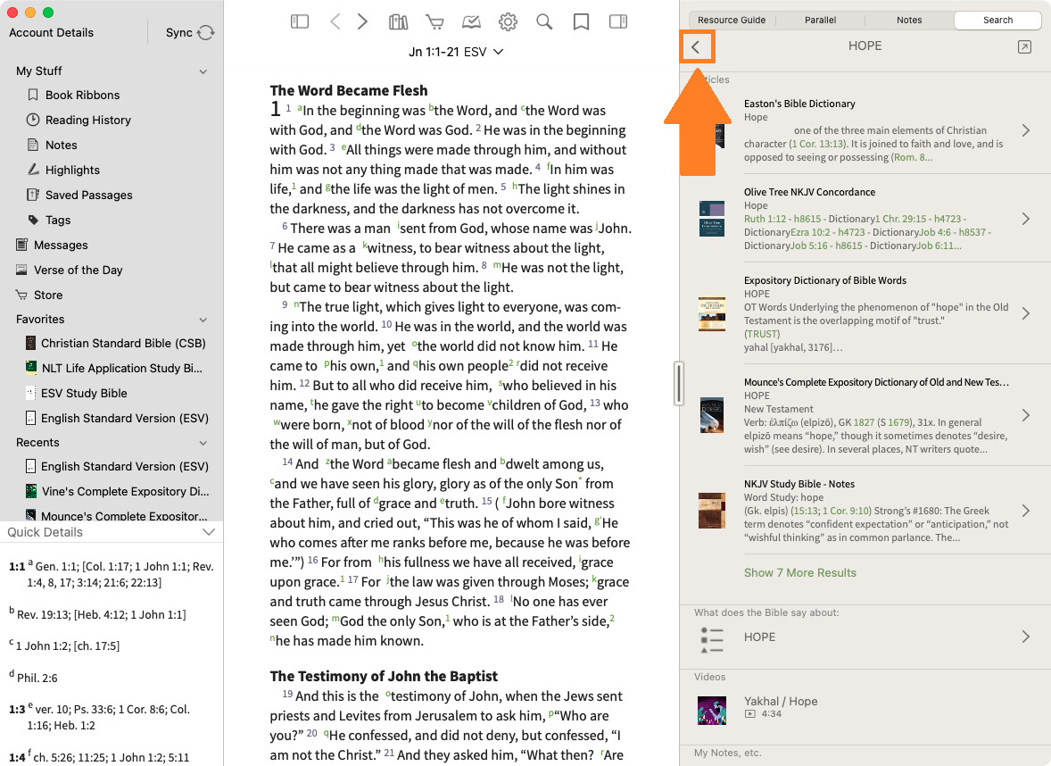Open the Yakhal / Hope video thumbnail
The image size is (1051, 766).
coord(711,710)
